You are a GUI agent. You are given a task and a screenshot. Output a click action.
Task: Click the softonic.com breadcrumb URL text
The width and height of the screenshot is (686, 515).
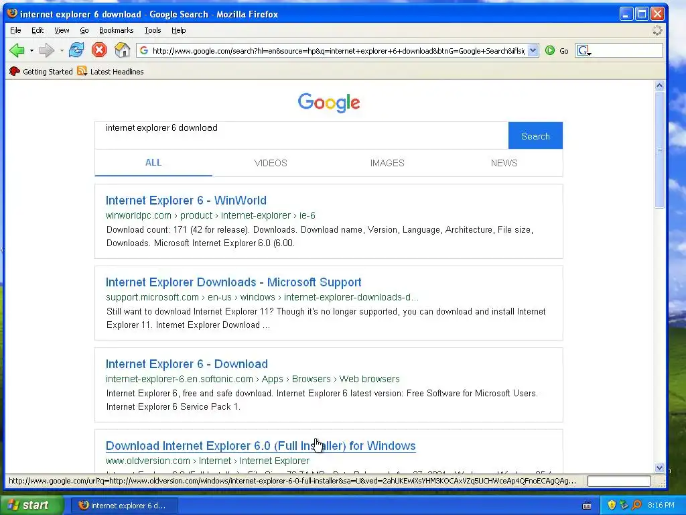253,380
